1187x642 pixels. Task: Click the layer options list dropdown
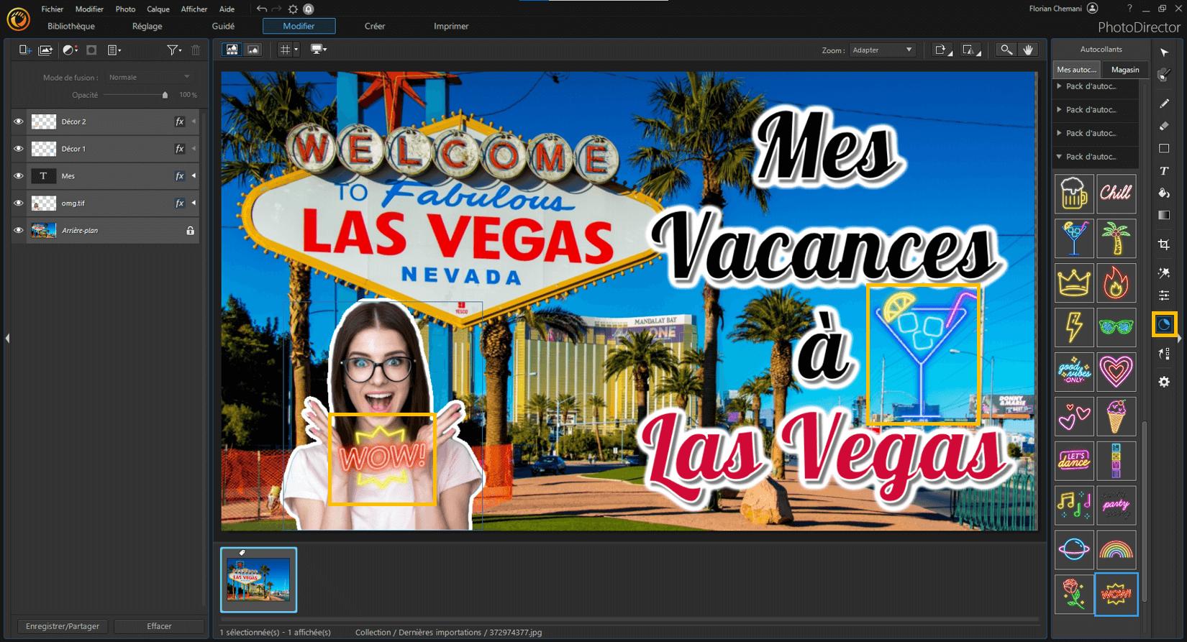click(114, 50)
